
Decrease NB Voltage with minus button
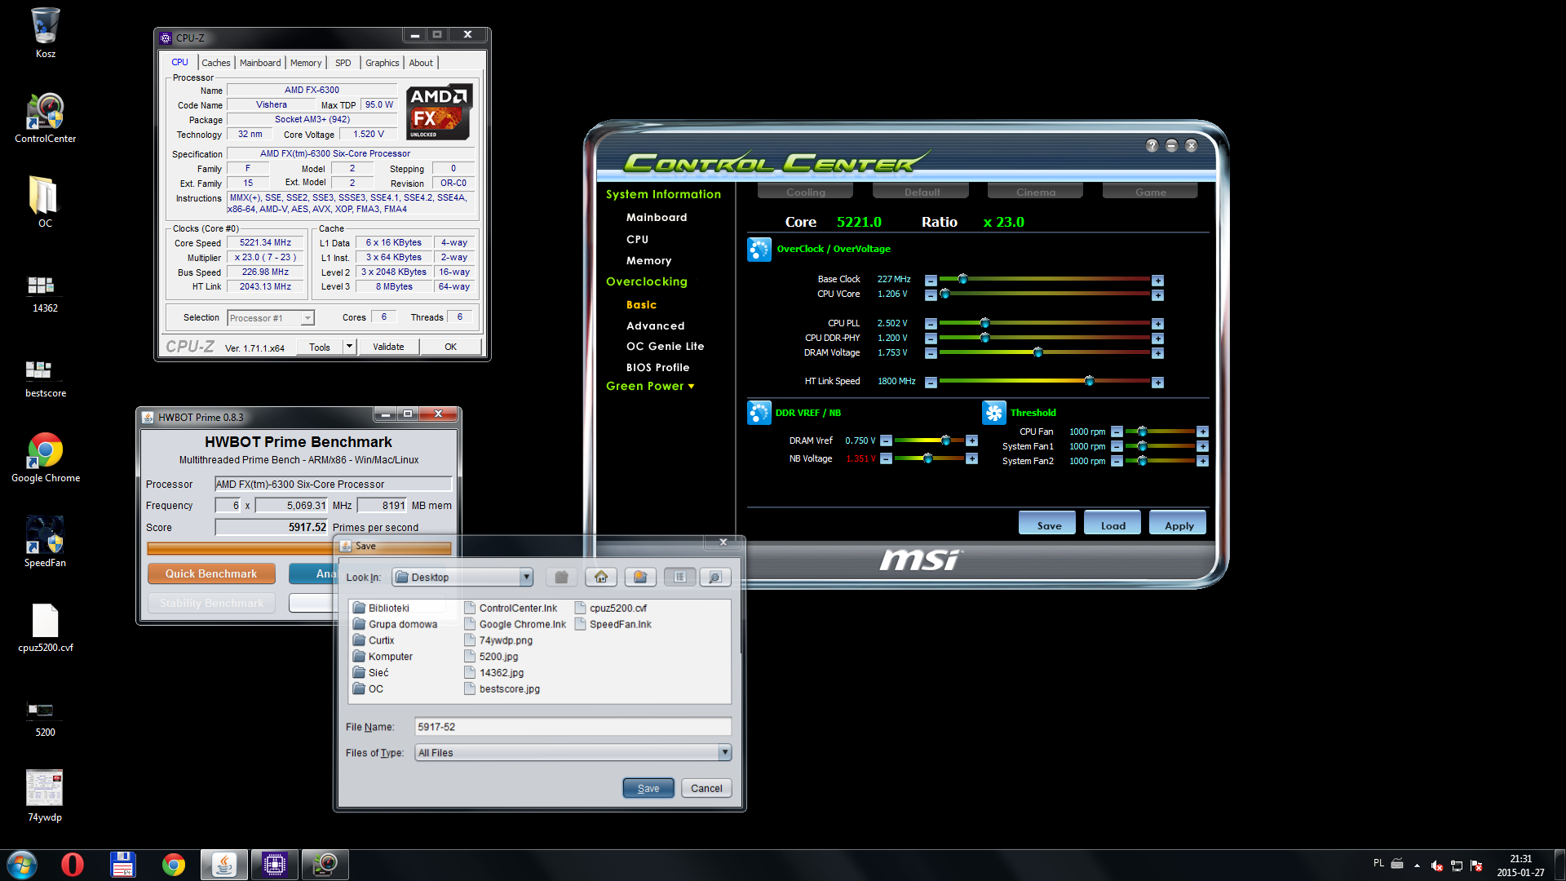click(886, 458)
